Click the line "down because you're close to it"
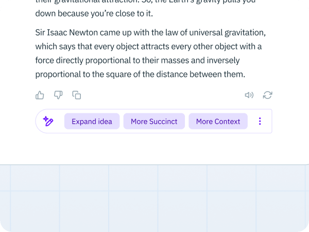The height and width of the screenshot is (232, 309). pyautogui.click(x=94, y=13)
